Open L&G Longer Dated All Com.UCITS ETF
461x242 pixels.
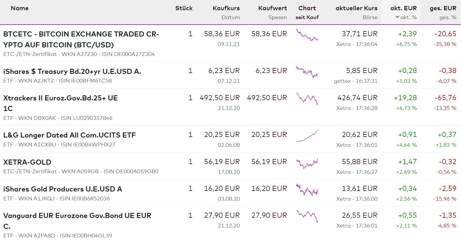tap(69, 135)
